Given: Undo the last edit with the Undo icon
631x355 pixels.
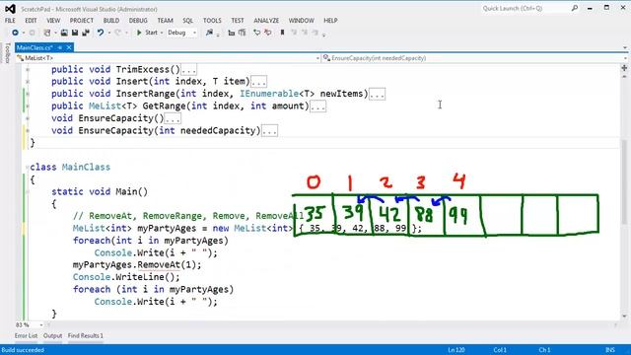Looking at the screenshot, I should [x=101, y=33].
